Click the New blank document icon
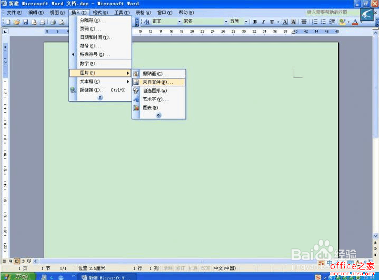Image resolution: width=379 pixels, height=280 pixels. click(x=8, y=22)
